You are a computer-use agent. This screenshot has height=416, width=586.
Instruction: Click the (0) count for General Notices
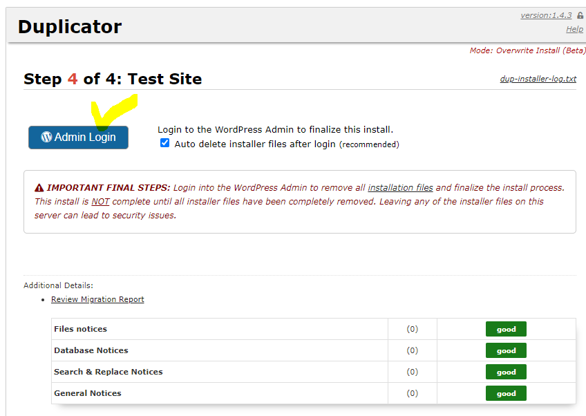pos(413,393)
